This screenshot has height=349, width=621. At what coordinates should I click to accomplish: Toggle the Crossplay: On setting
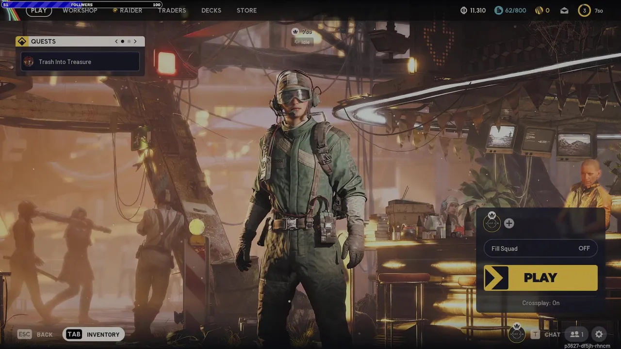[540, 303]
